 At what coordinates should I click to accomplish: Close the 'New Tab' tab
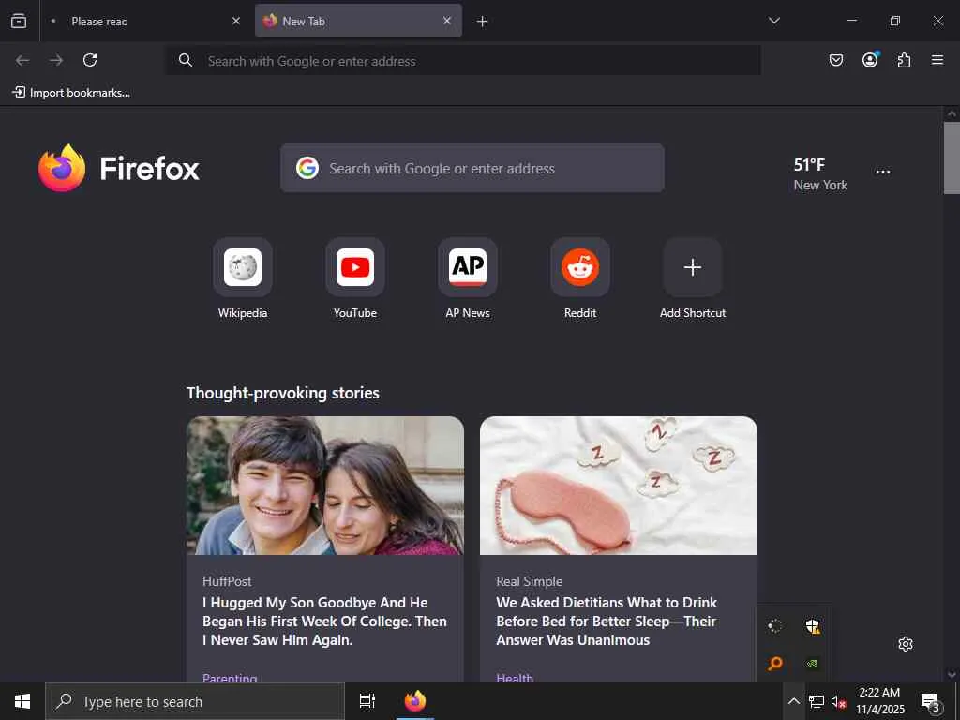pyautogui.click(x=447, y=21)
